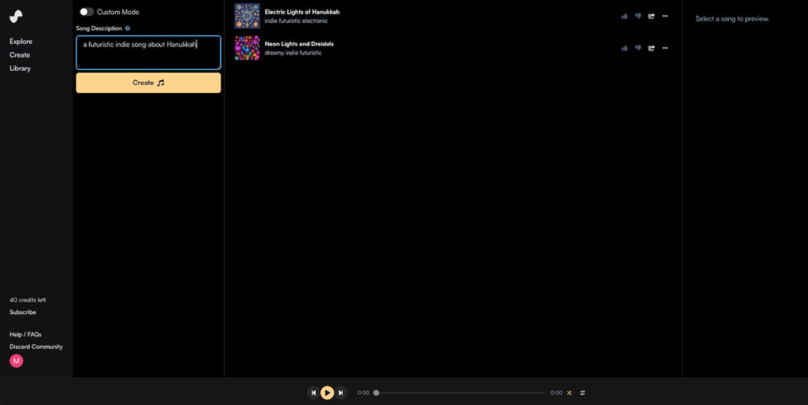Thumbs up Neon Lights and Dreidels
Viewport: 808px width, 405px height.
[x=625, y=48]
